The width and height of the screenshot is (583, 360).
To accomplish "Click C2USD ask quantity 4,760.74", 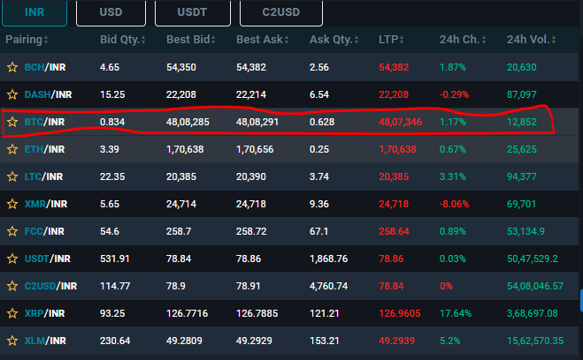I will pos(329,286).
